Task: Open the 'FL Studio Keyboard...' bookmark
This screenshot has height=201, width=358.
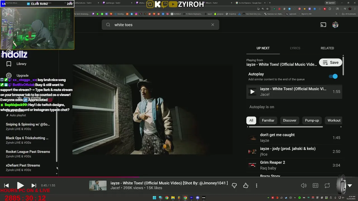Action: coord(192,14)
